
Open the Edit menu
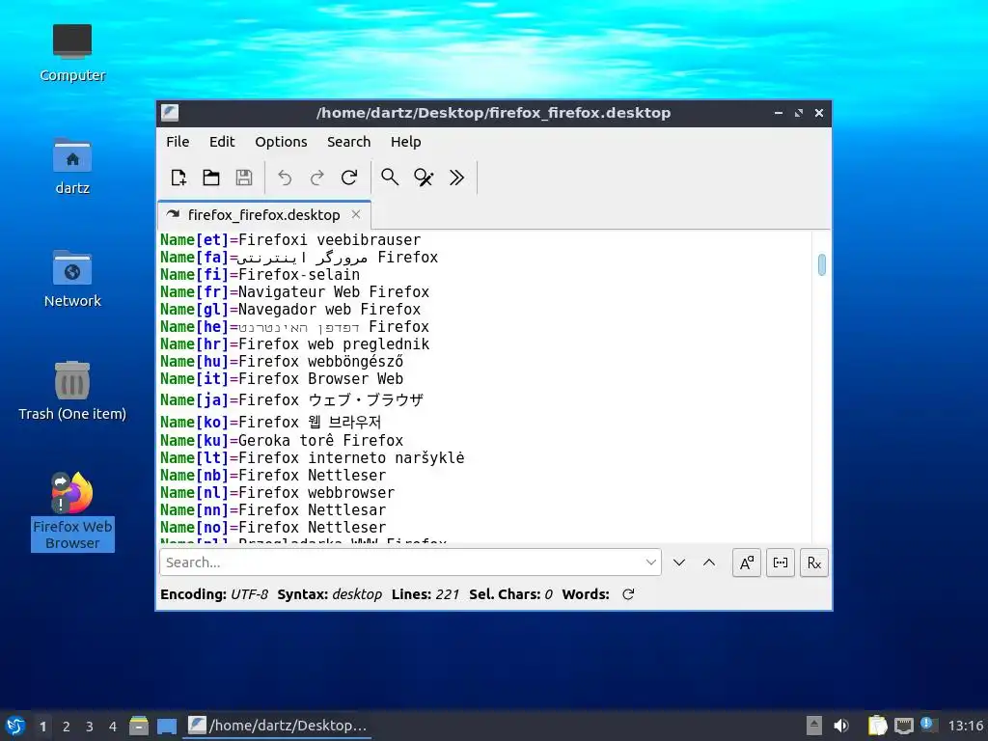(222, 142)
